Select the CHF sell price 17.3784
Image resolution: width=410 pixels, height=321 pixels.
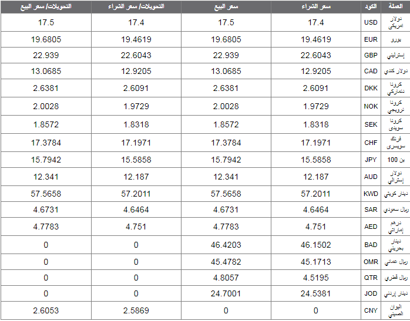(226, 143)
